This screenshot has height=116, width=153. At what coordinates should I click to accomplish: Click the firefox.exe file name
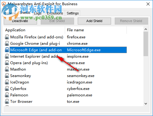pyautogui.click(x=76, y=37)
